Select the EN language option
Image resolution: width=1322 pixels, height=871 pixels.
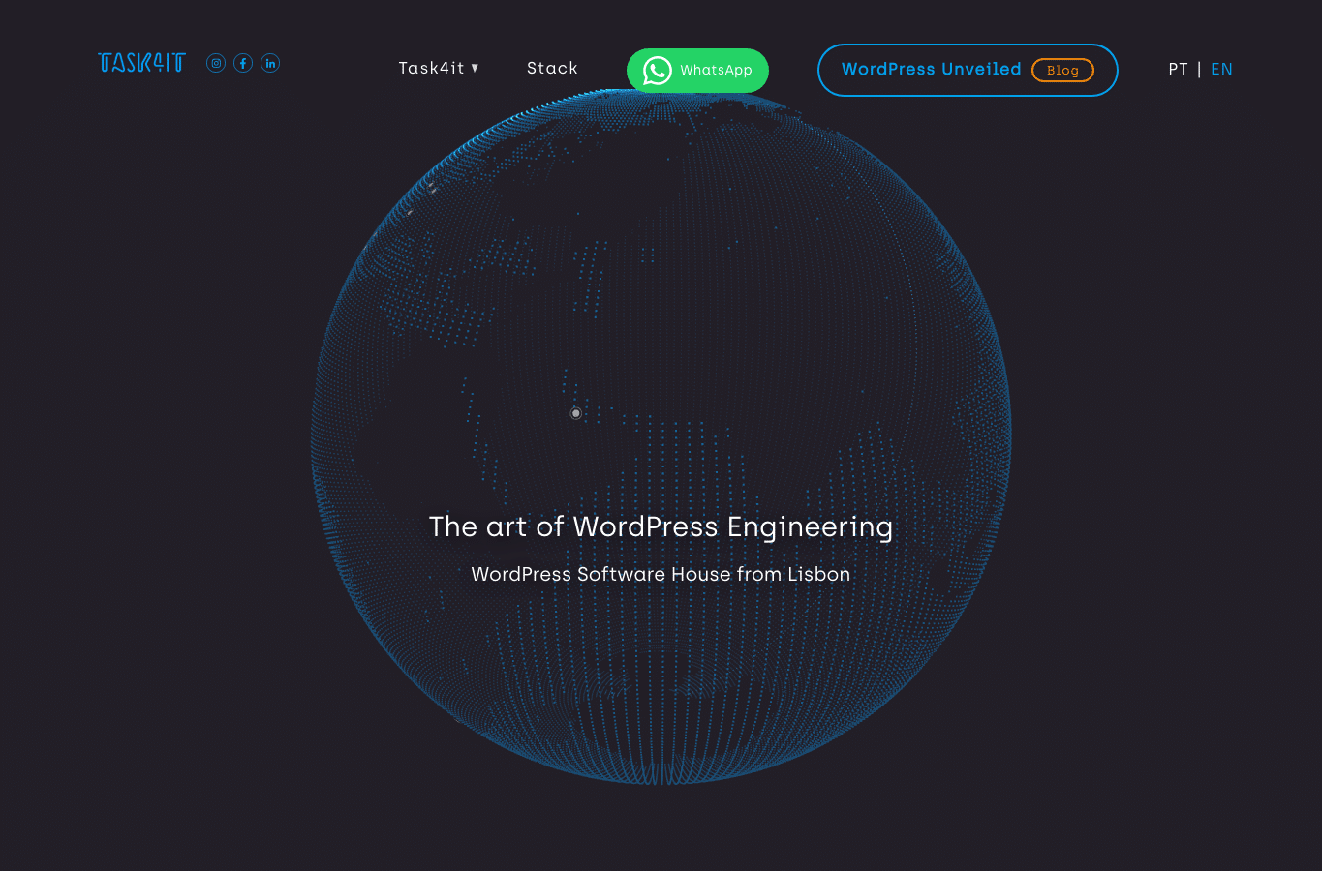tap(1221, 69)
